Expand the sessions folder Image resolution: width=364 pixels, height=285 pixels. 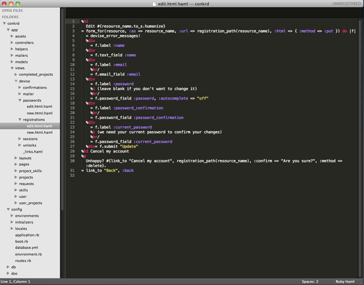[x=20, y=139]
